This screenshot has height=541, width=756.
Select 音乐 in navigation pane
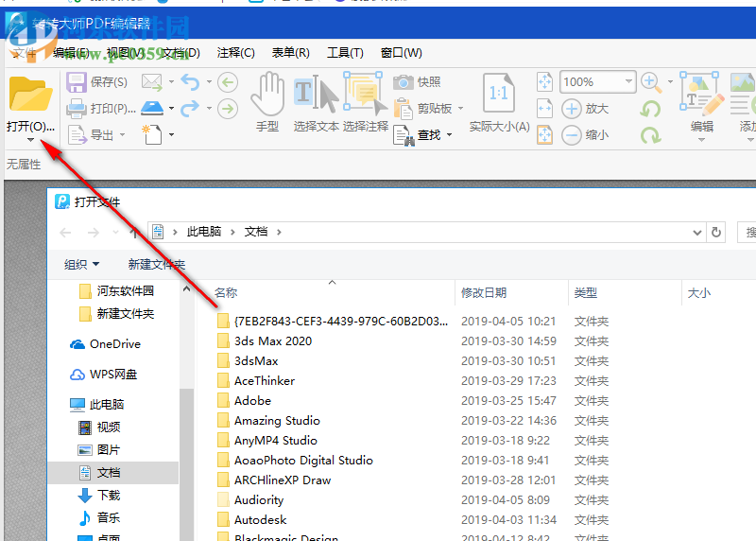click(x=99, y=518)
